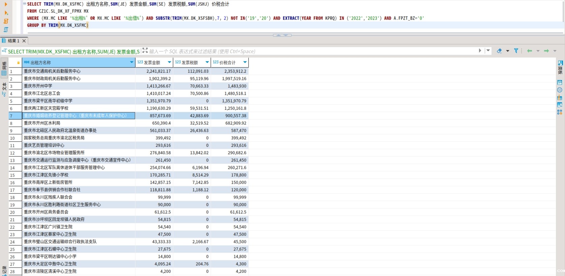Click the green left arrow in the filter bar
The image size is (565, 276).
(530, 51)
